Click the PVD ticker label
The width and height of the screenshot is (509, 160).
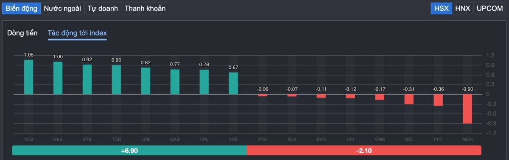click(x=263, y=139)
